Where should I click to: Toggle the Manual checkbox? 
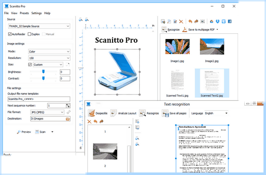click(43, 34)
